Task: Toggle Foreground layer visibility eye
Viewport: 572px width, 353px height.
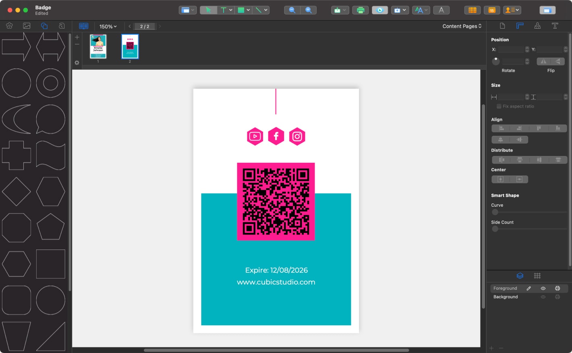Action: 543,288
